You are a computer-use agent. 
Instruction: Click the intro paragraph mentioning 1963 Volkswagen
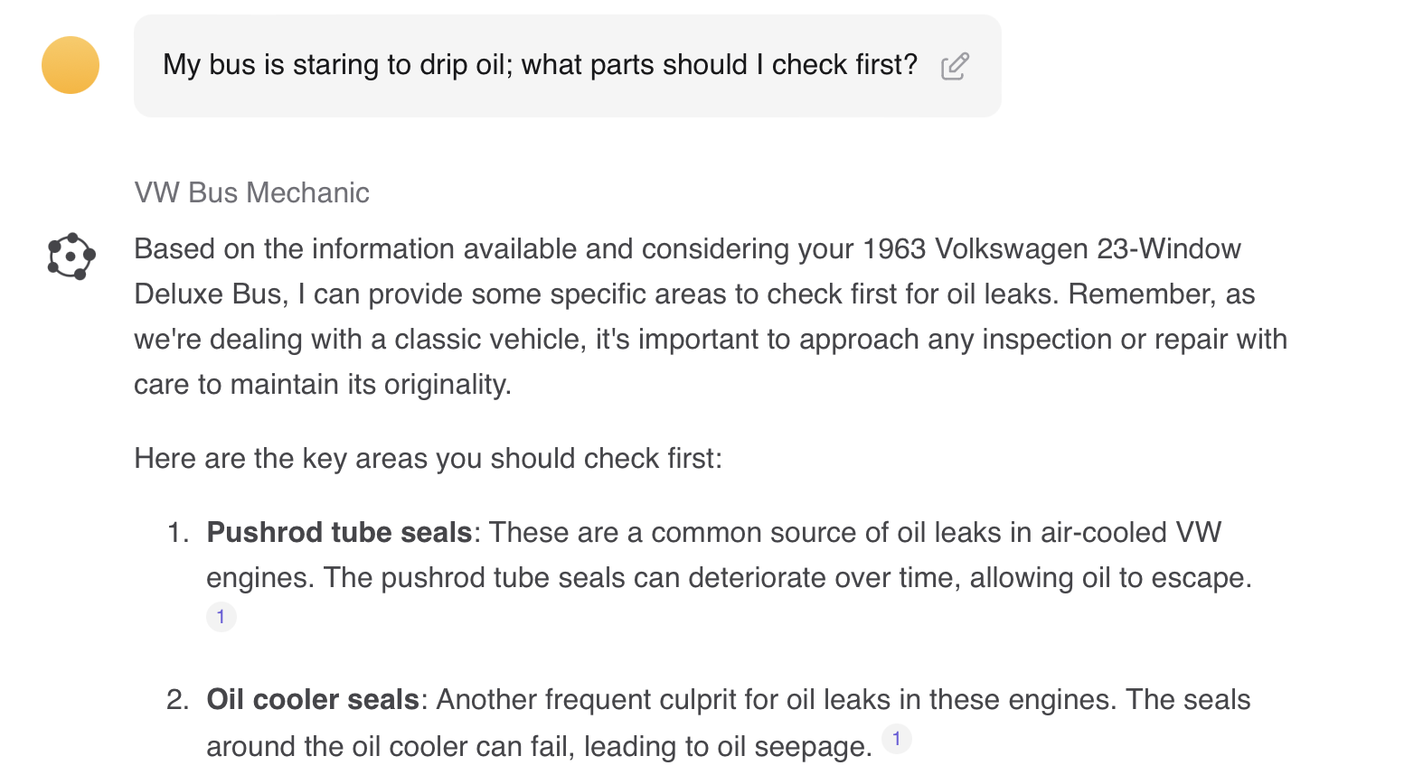(711, 316)
